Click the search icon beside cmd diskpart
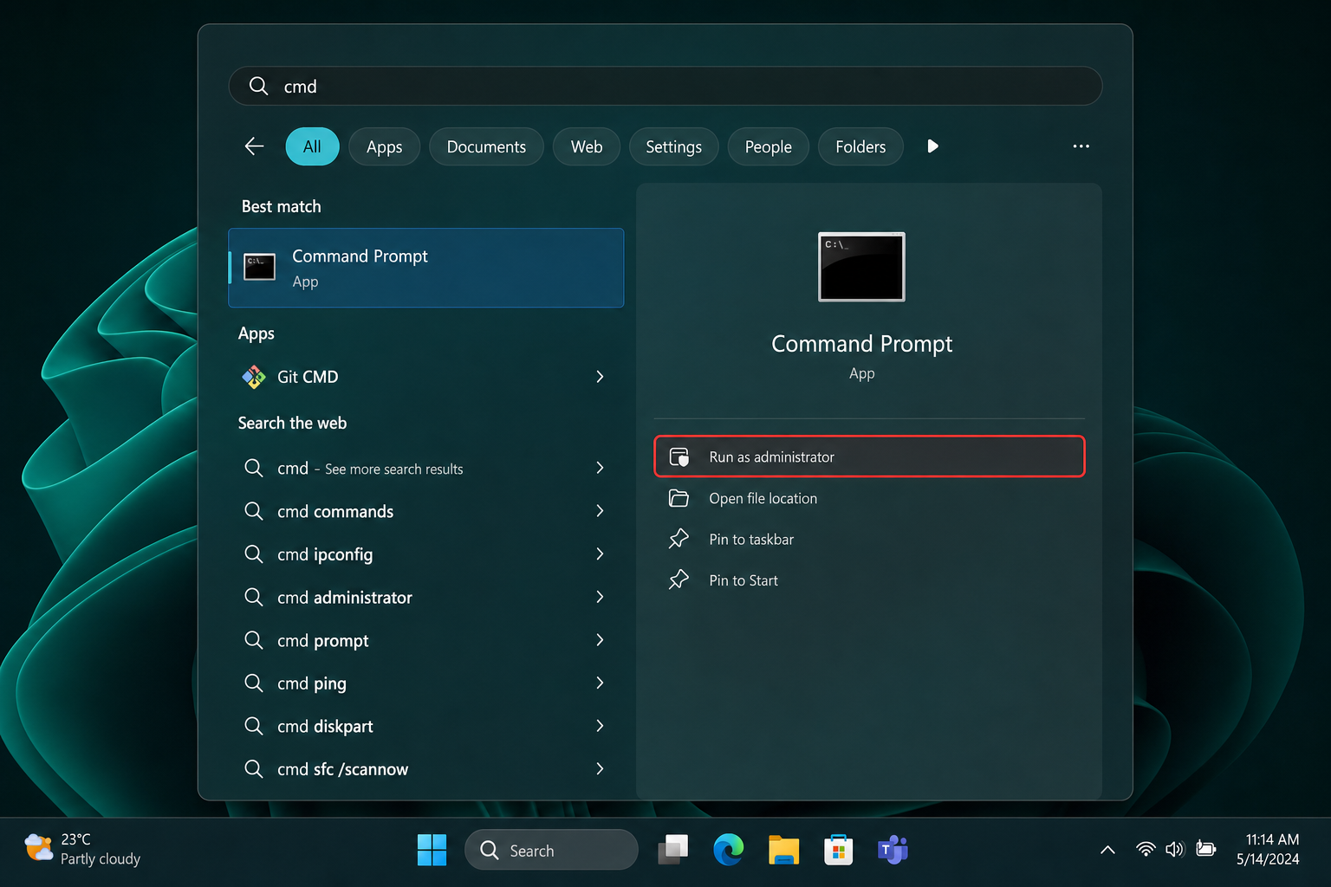This screenshot has width=1331, height=887. 253,726
